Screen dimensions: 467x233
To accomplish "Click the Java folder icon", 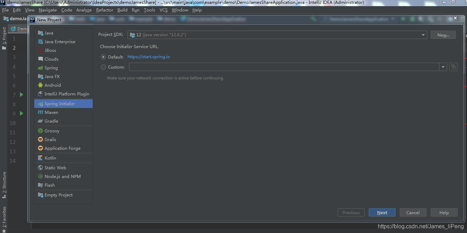I will (x=40, y=33).
